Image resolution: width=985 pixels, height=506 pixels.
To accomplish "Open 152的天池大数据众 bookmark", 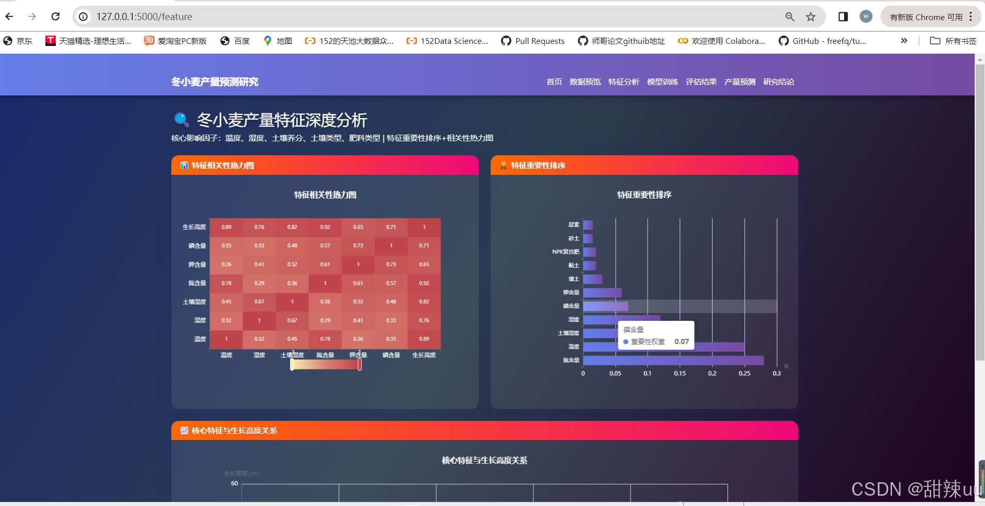I will tap(349, 41).
